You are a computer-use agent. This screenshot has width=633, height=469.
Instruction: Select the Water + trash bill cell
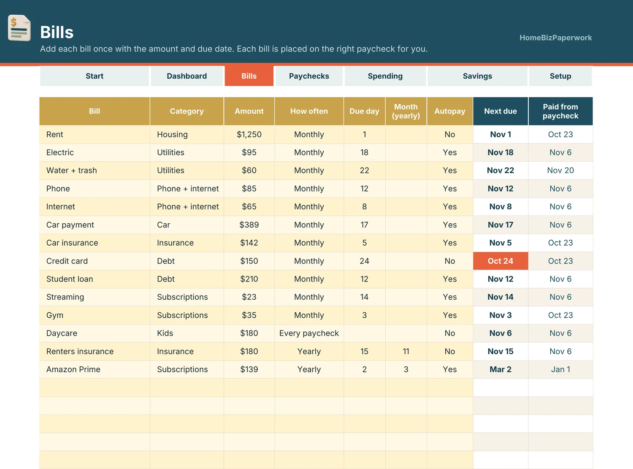pos(95,171)
